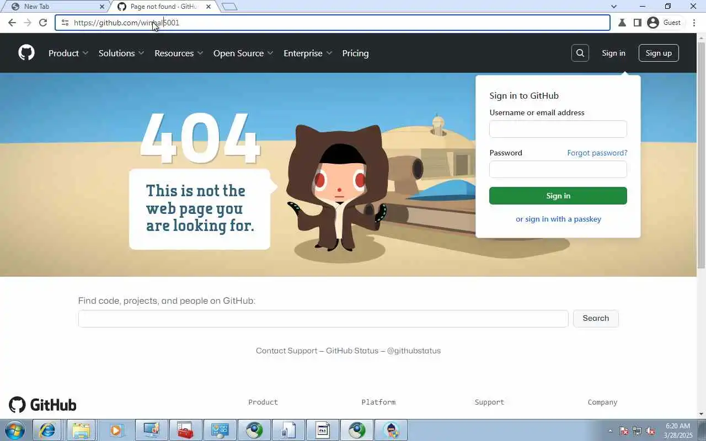Click green Sign in button

[558, 196]
